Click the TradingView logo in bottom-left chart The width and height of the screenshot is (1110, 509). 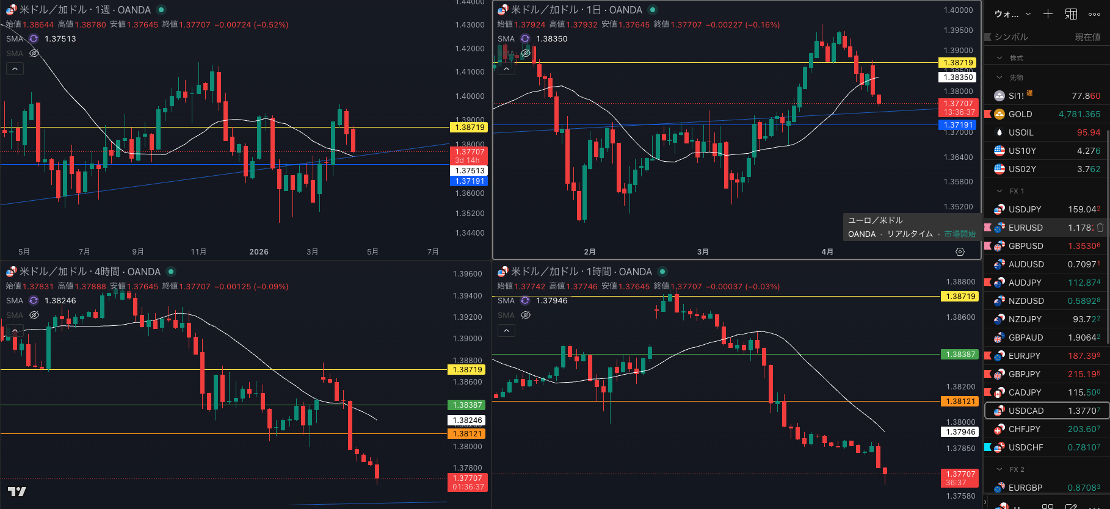point(17,491)
